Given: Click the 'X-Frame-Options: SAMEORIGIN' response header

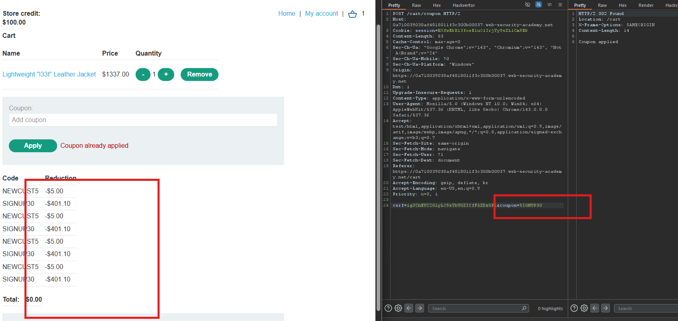Looking at the screenshot, I should [x=617, y=25].
